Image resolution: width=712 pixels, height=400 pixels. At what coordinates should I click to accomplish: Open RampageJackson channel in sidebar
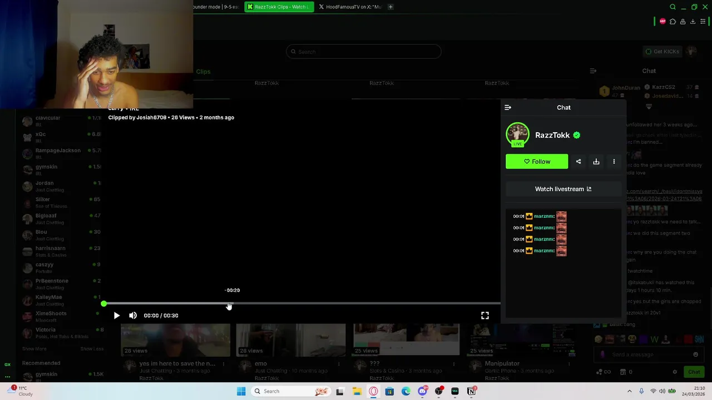click(x=61, y=153)
